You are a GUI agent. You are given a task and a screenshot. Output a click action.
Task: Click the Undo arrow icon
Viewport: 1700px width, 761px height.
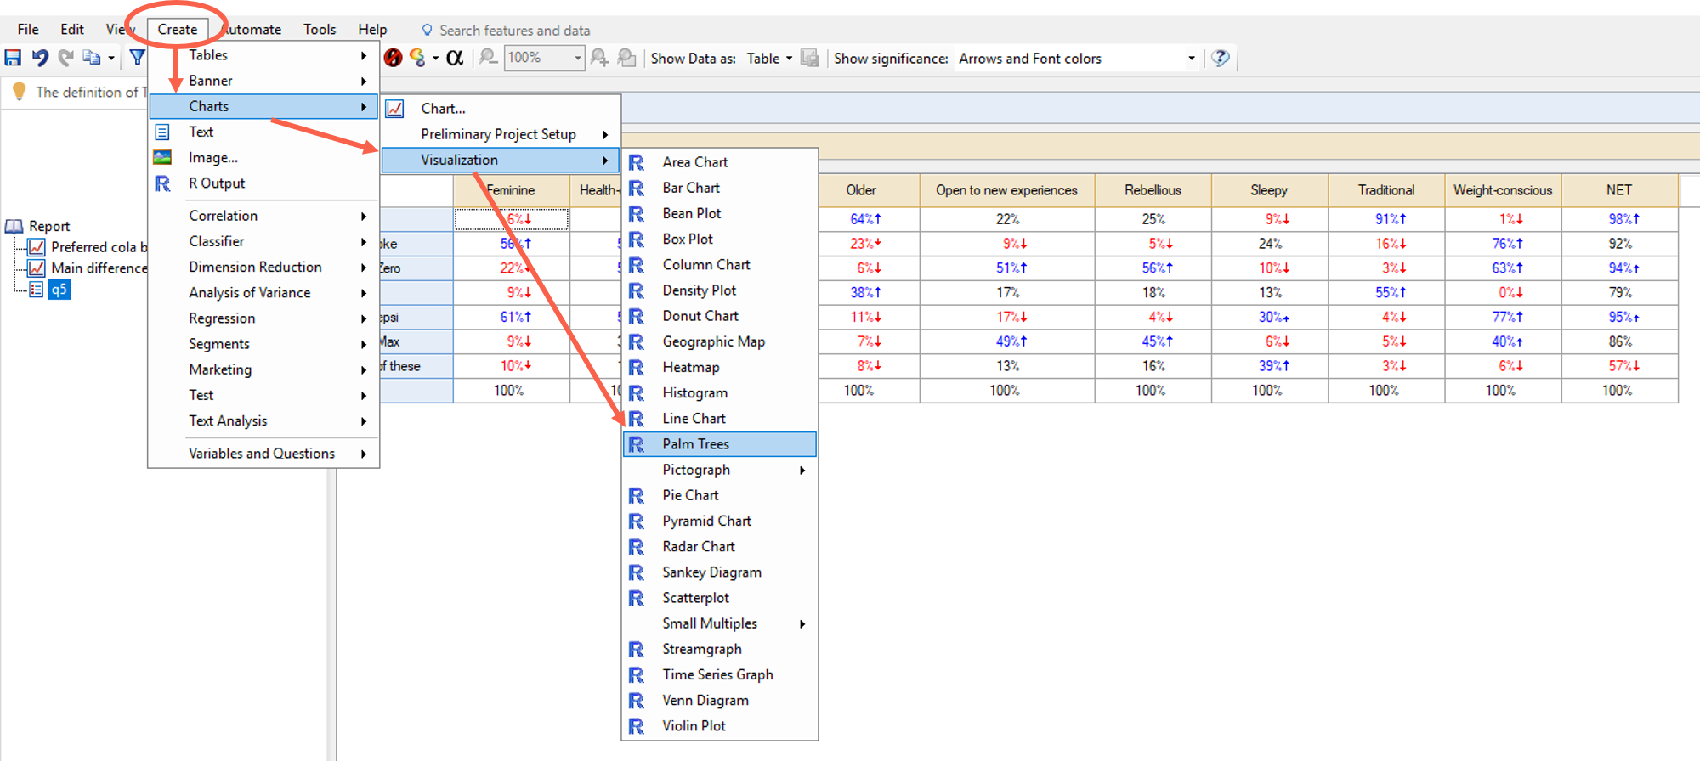40,58
